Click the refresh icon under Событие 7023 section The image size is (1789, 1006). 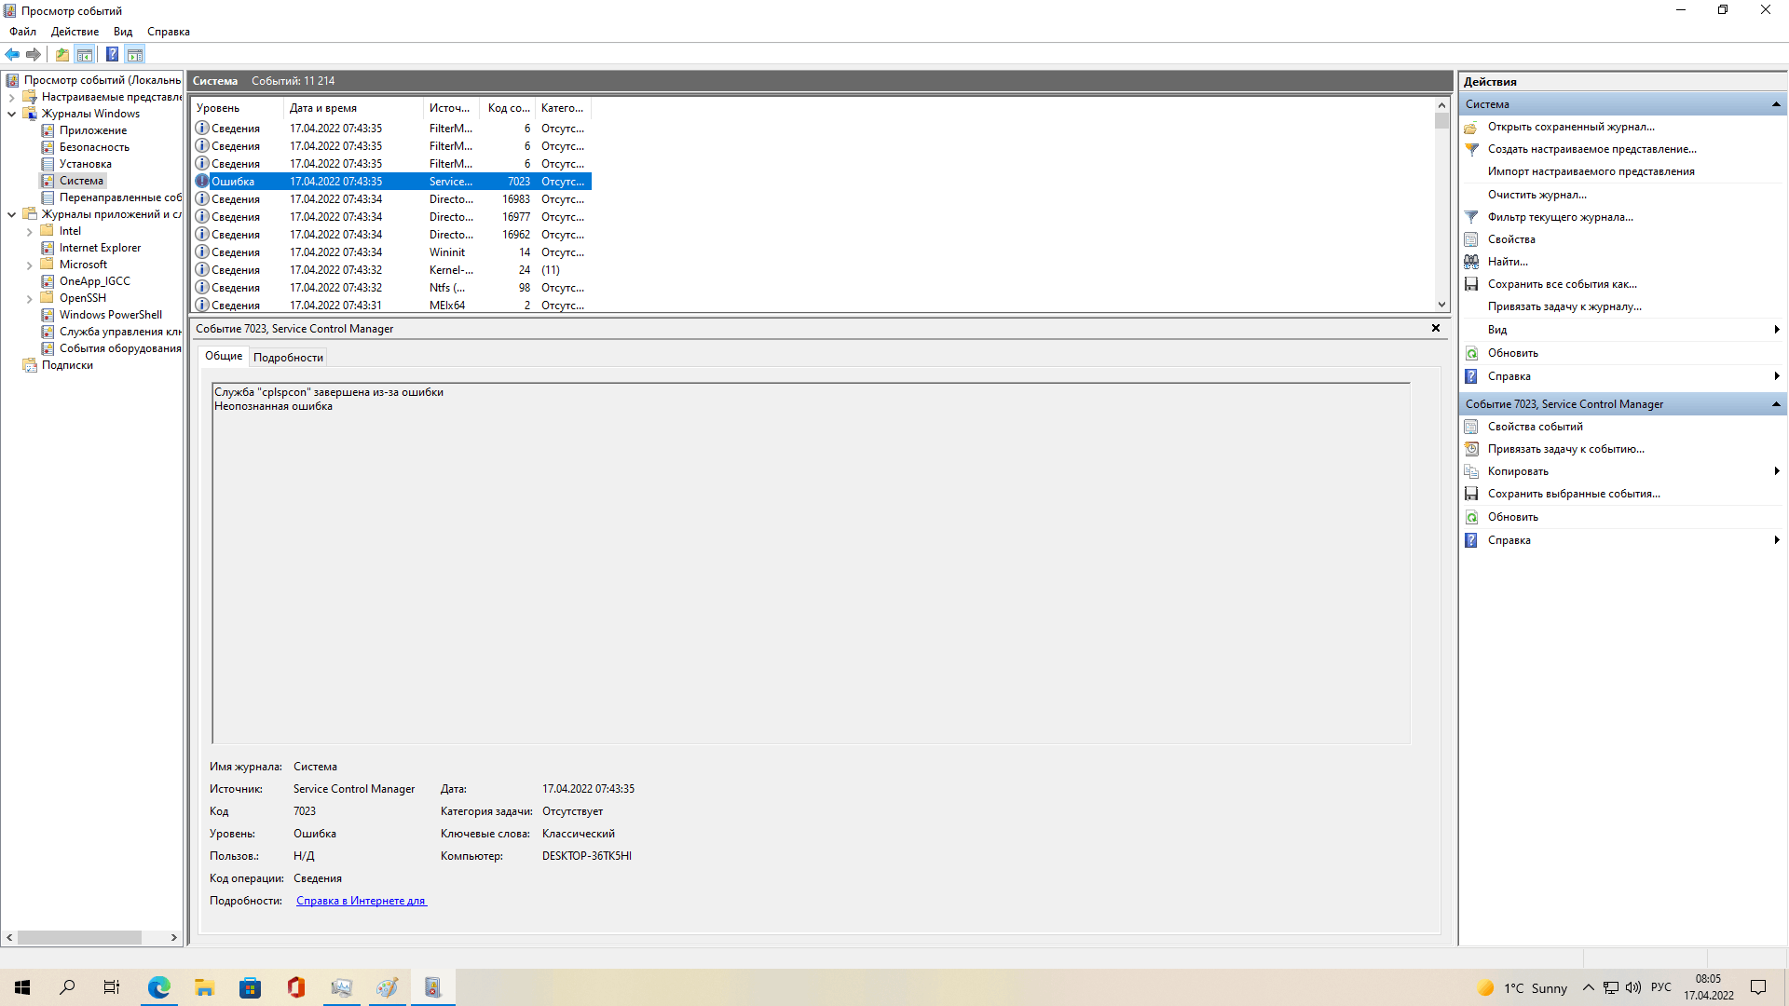coord(1471,517)
